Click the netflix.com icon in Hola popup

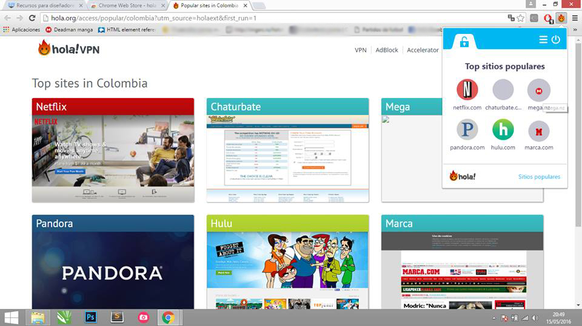467,90
